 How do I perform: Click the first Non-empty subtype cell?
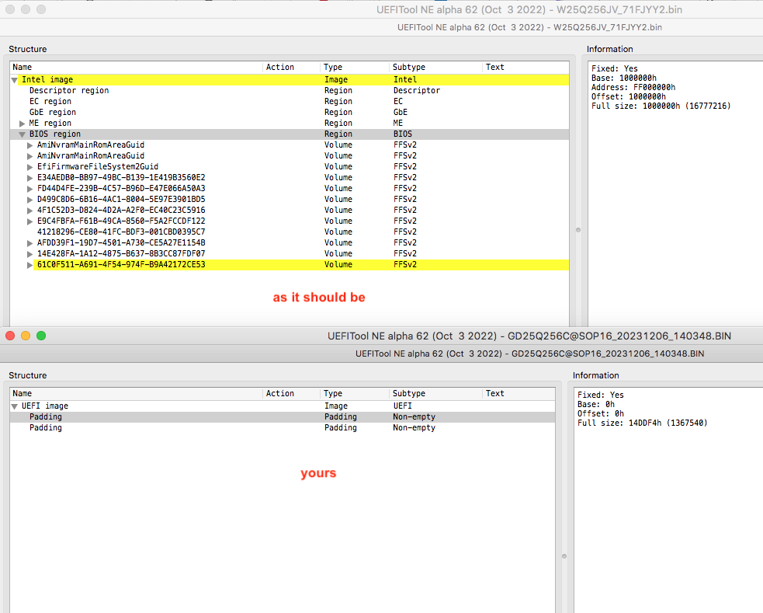[x=414, y=416]
